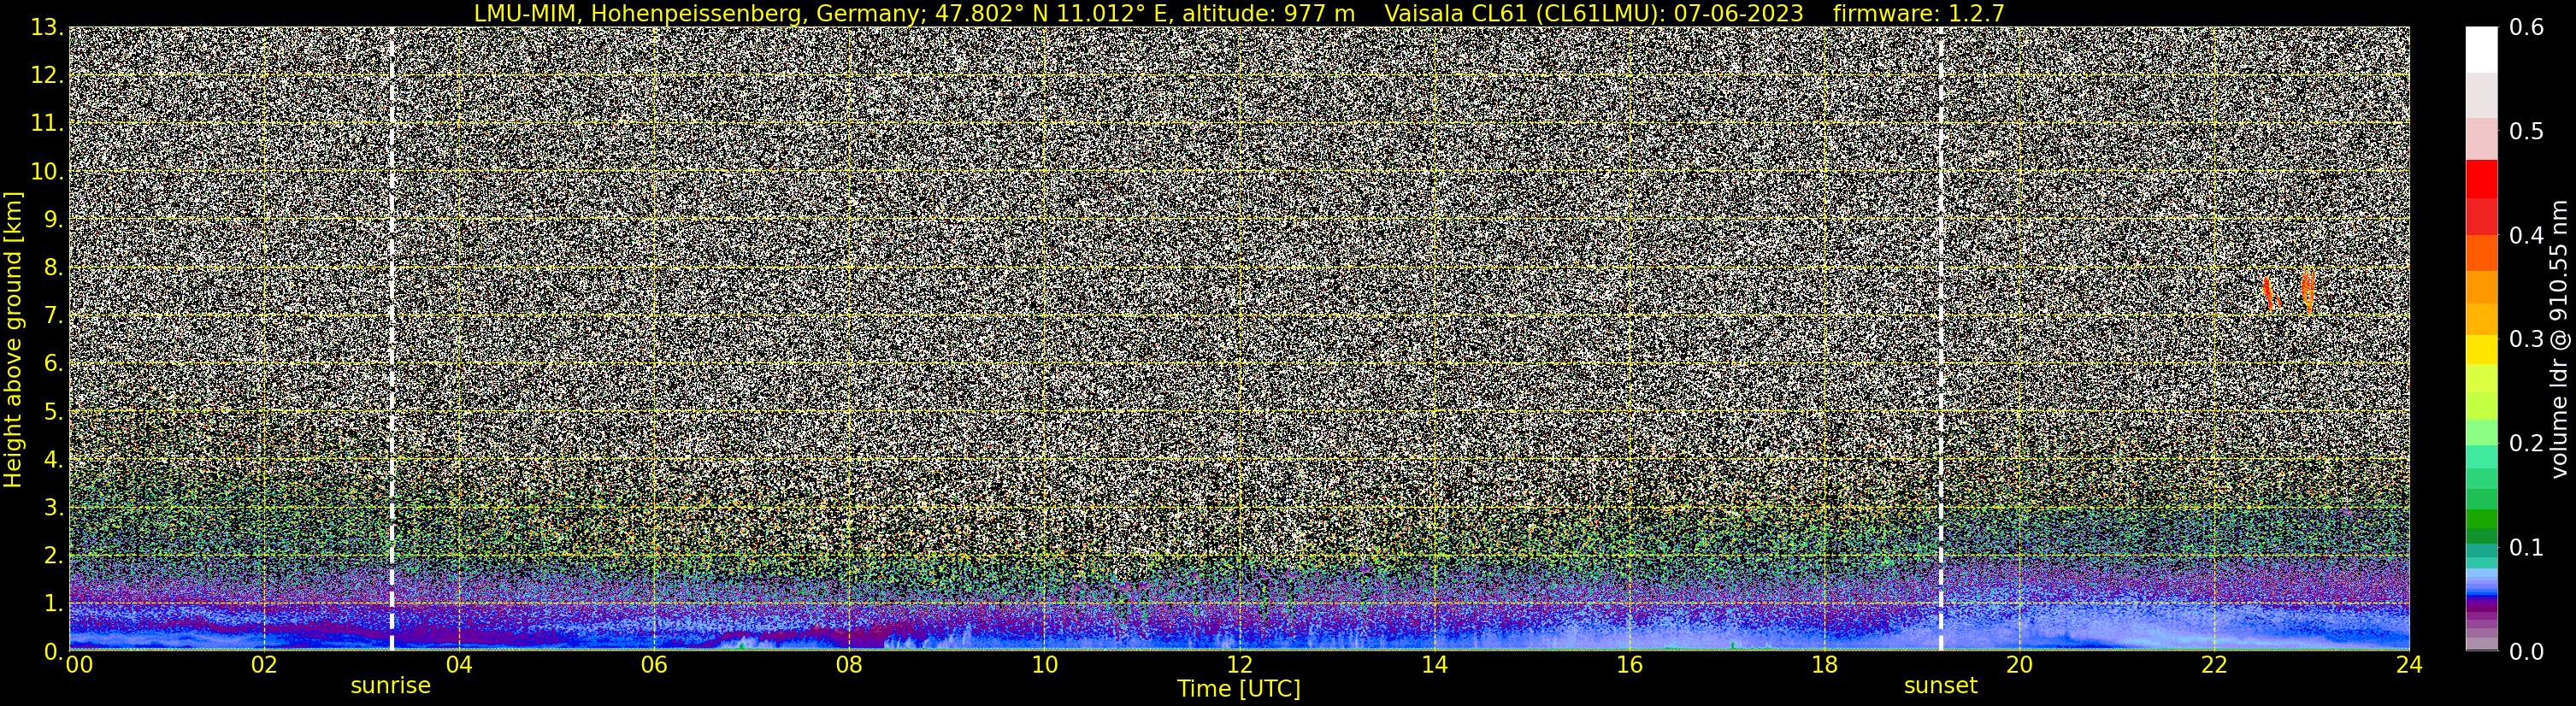Click the 'sunrise' label below the axis
2576x706 pixels.
tap(391, 686)
